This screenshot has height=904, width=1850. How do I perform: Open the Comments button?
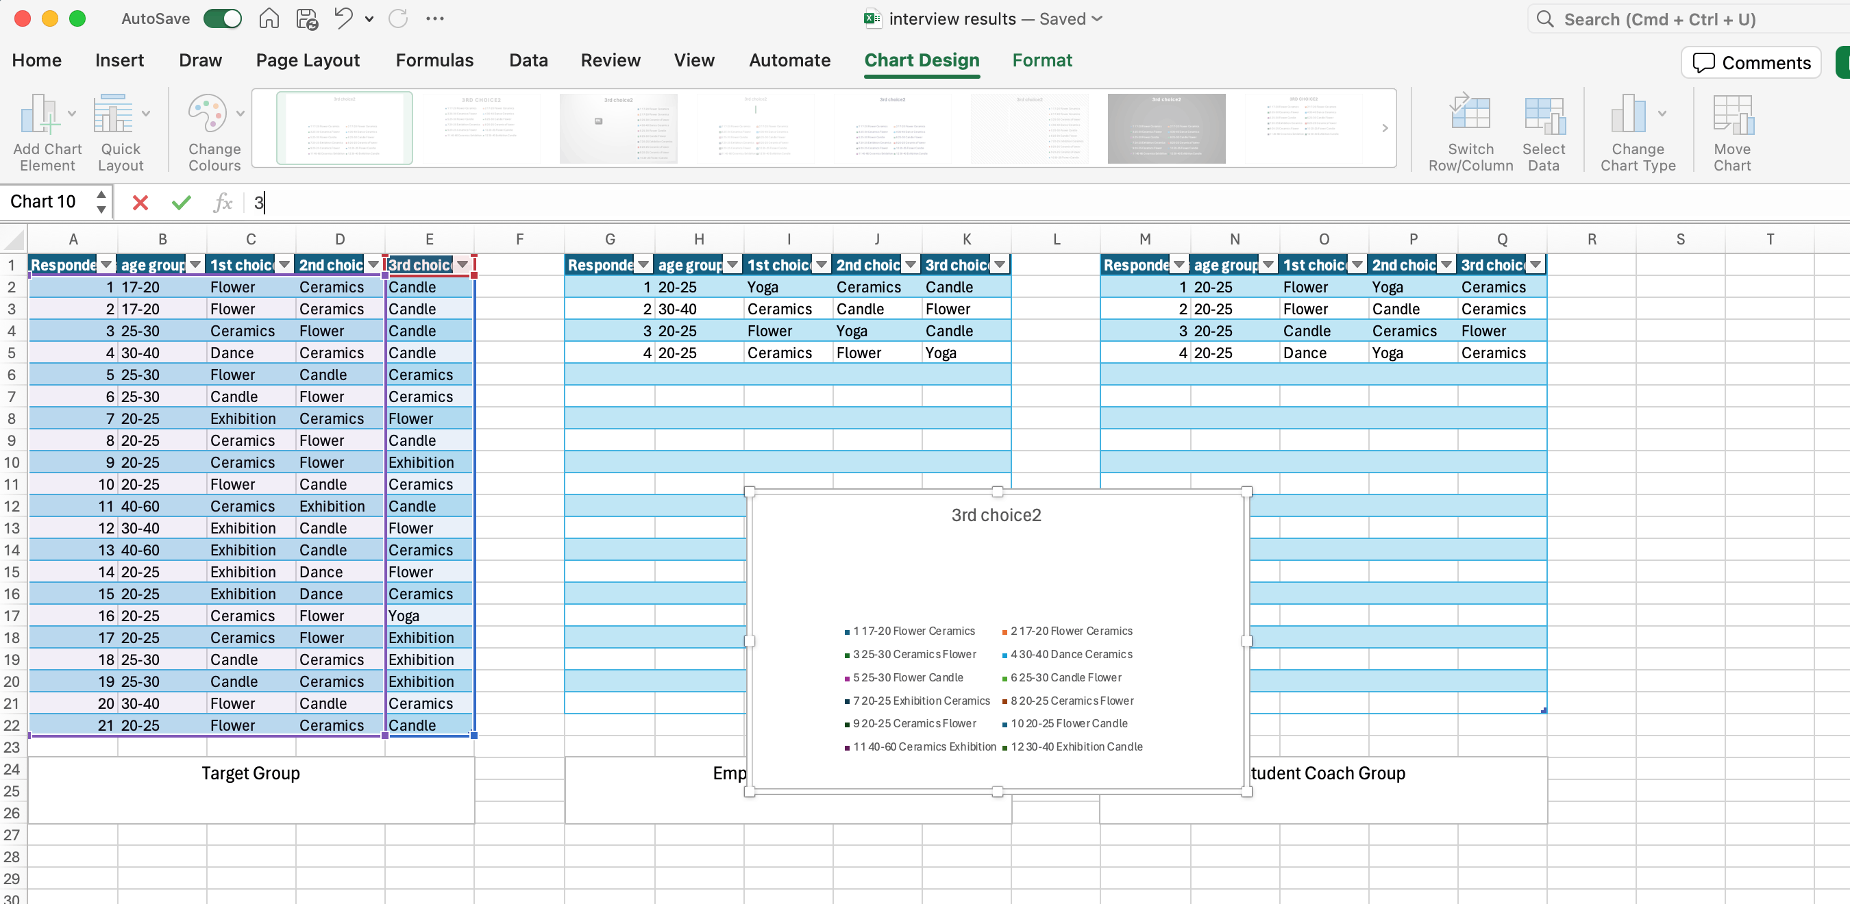coord(1751,62)
